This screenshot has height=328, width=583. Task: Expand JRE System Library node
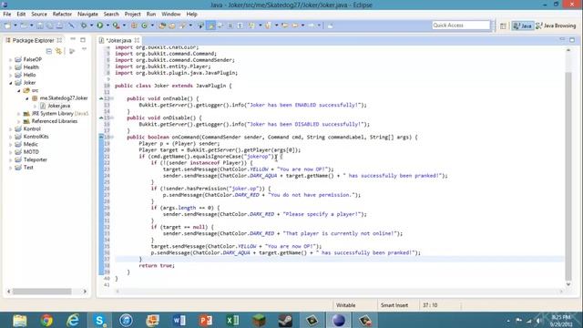tap(18, 113)
